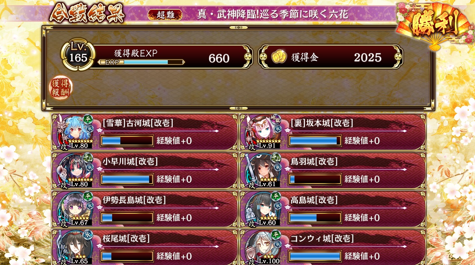Click the 獲得殿EXP progress bar
475x265 pixels.
tap(141, 62)
